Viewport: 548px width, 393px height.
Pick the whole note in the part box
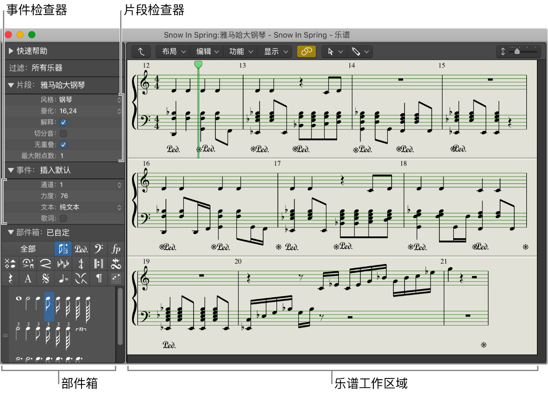pos(19,299)
